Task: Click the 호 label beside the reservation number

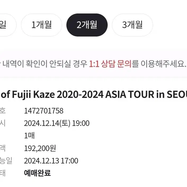Action: pos(3,110)
